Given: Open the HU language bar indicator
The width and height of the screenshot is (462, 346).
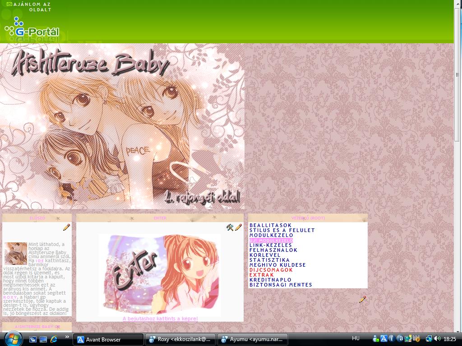Looking at the screenshot, I should click(356, 338).
